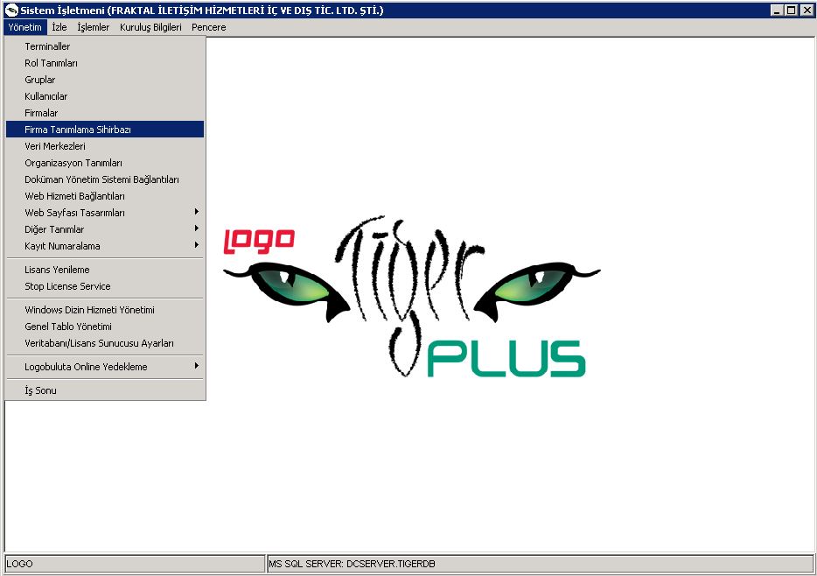The height and width of the screenshot is (576, 817).
Task: Select Lisans Yenileme menu item
Action: pos(105,270)
